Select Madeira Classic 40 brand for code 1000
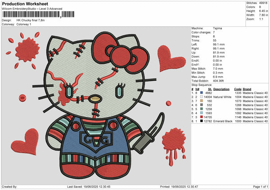The width and height of the screenshot is (270, 190). [255, 121]
